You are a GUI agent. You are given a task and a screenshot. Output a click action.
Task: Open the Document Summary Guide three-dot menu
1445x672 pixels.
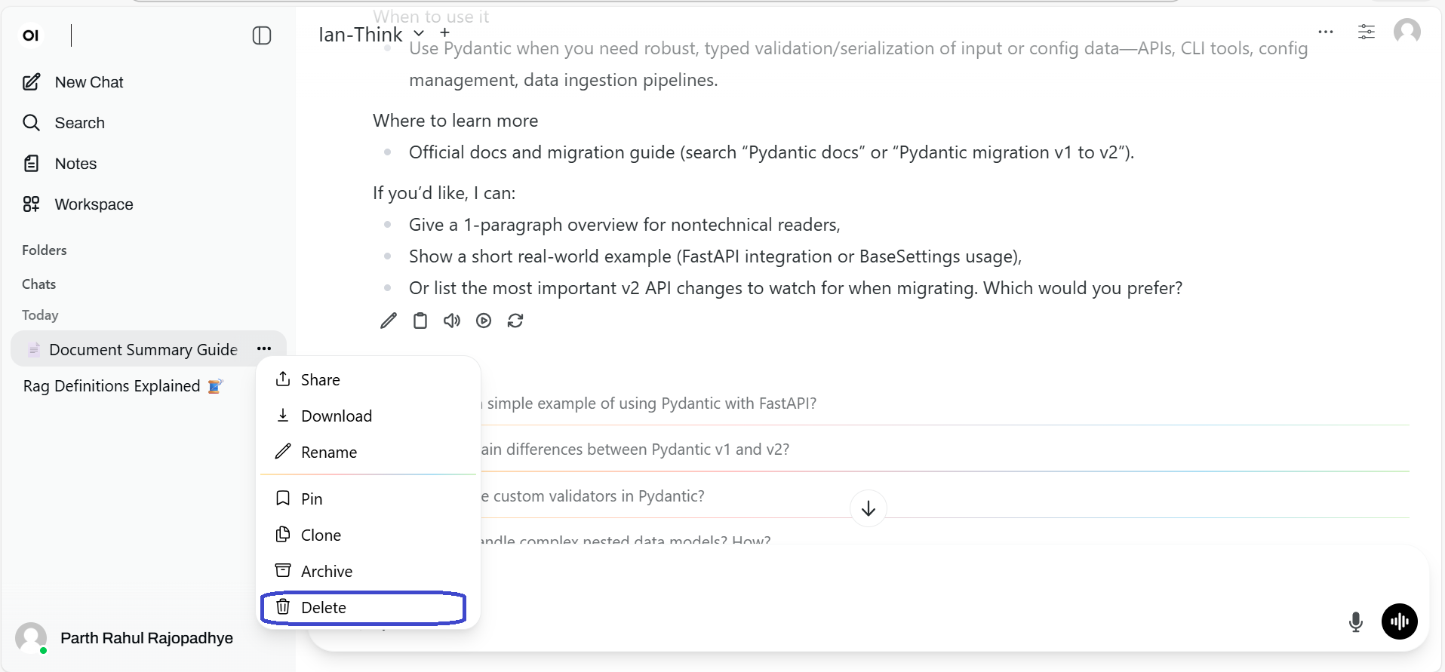click(x=264, y=348)
